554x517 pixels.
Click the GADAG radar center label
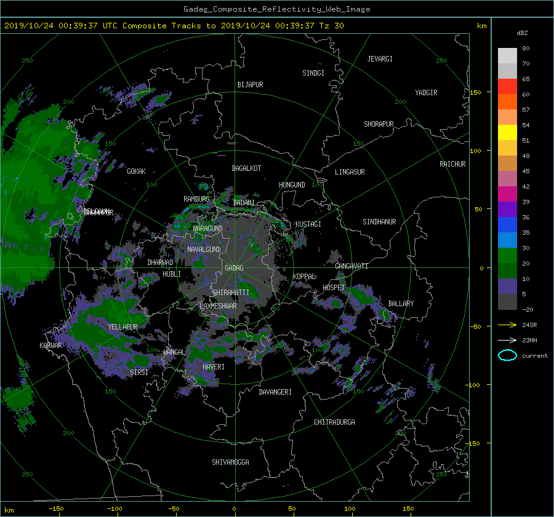235,268
